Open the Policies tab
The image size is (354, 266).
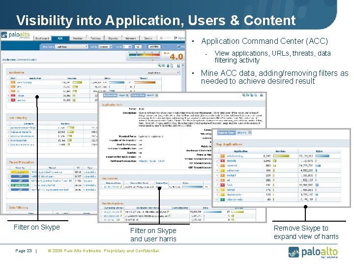click(95, 38)
